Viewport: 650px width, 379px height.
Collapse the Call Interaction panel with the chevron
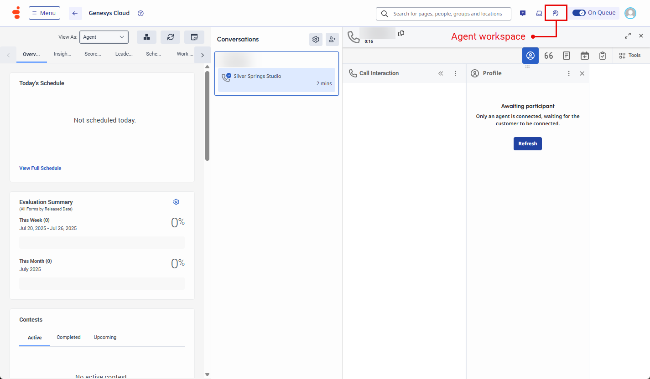[441, 73]
